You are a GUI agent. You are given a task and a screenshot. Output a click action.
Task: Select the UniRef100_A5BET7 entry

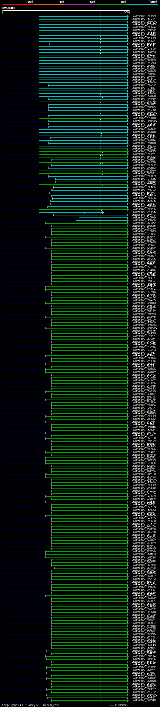point(143,91)
